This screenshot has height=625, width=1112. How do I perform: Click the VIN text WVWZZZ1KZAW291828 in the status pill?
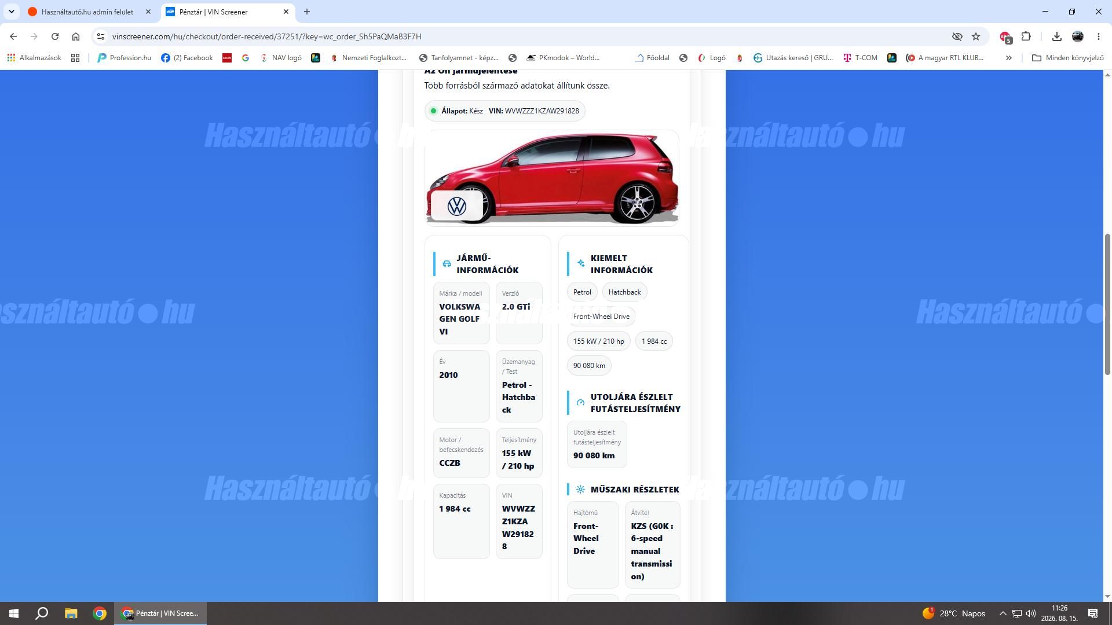tap(542, 111)
